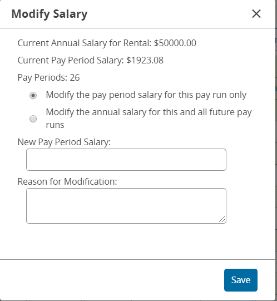The height and width of the screenshot is (301, 277).
Task: Click the 26 pay periods value
Action: 75,77
